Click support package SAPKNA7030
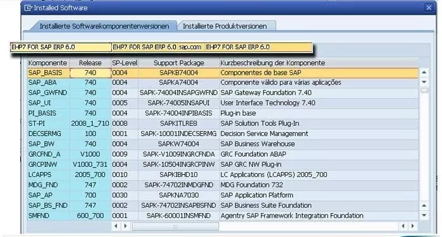 click(179, 195)
